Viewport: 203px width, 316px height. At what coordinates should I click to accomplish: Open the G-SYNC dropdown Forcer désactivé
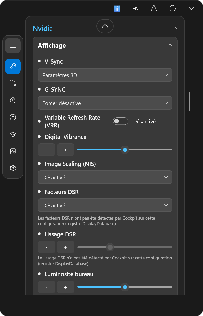point(105,103)
